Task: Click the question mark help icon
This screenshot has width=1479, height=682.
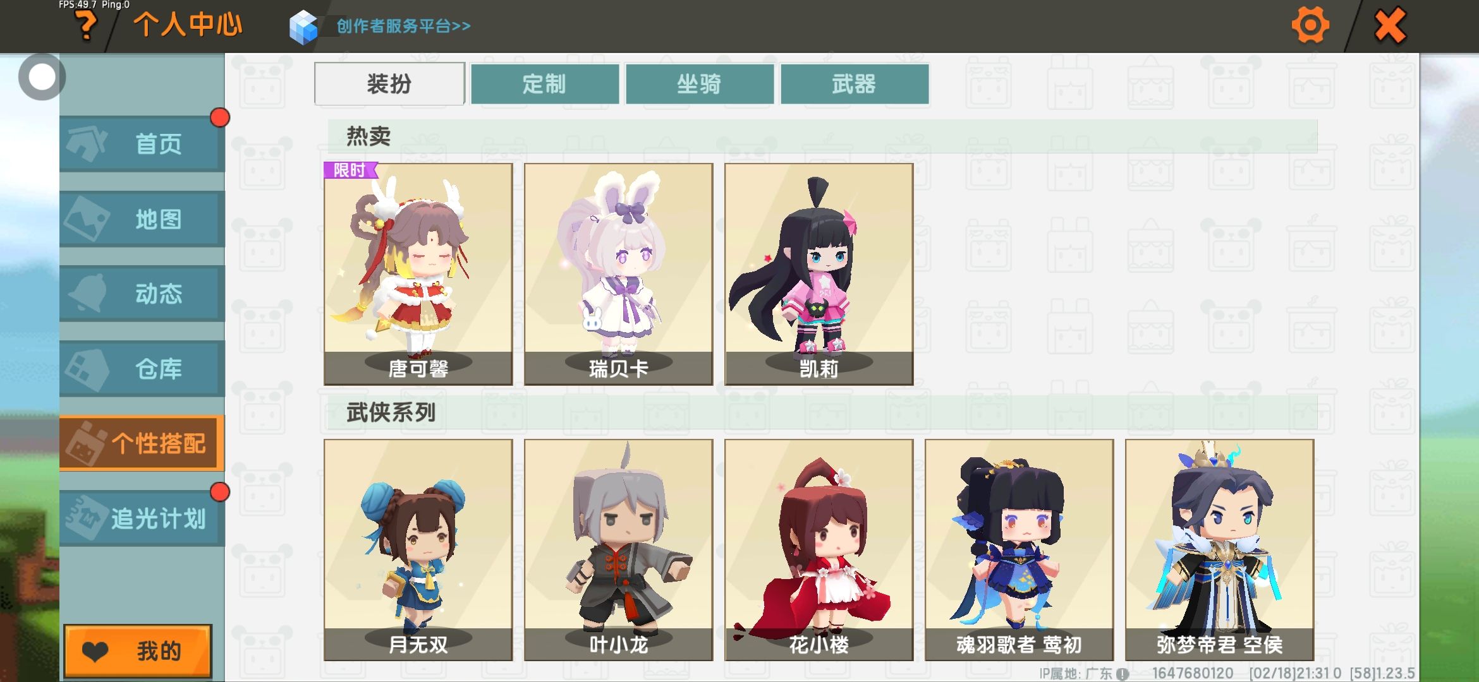Action: 85,26
